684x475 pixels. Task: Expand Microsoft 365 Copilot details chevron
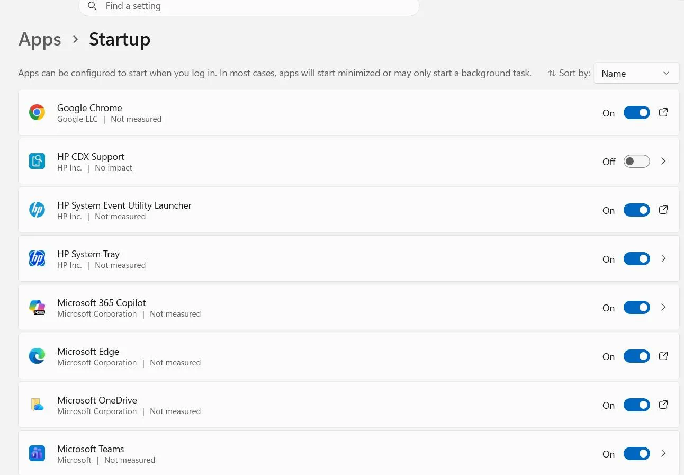[x=663, y=307]
